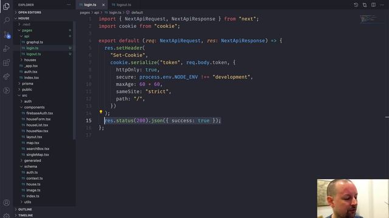Switch to the logout.ts tab
The image size is (389, 218).
122,5
